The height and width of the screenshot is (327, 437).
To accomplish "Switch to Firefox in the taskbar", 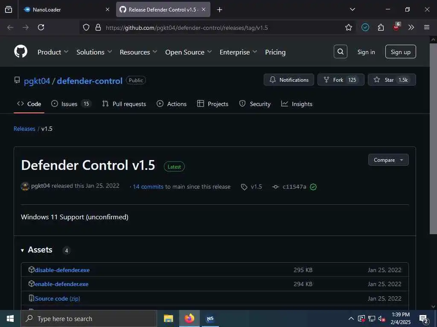I will click(x=189, y=318).
